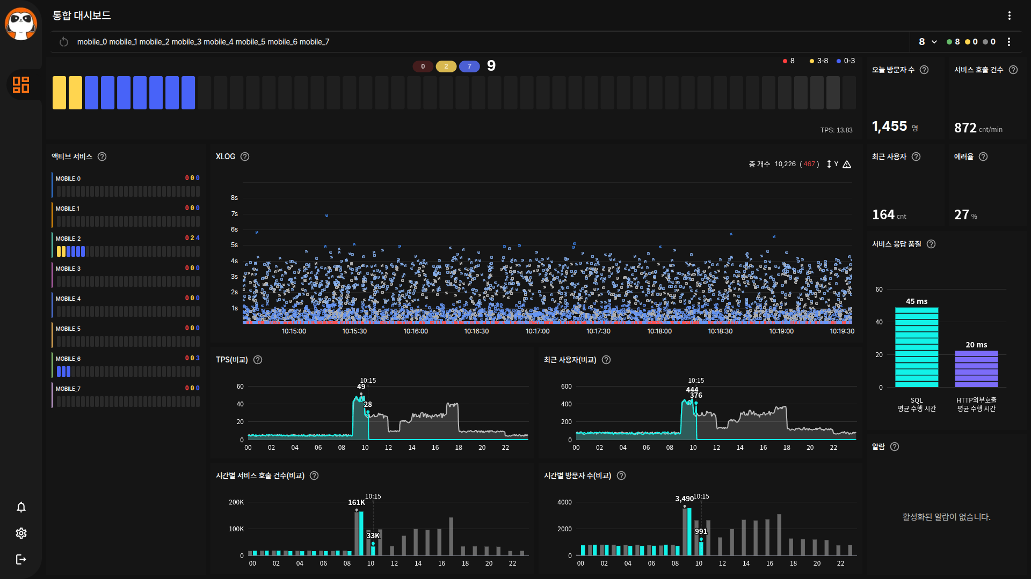Click help icon next to 에러율

[x=983, y=157]
